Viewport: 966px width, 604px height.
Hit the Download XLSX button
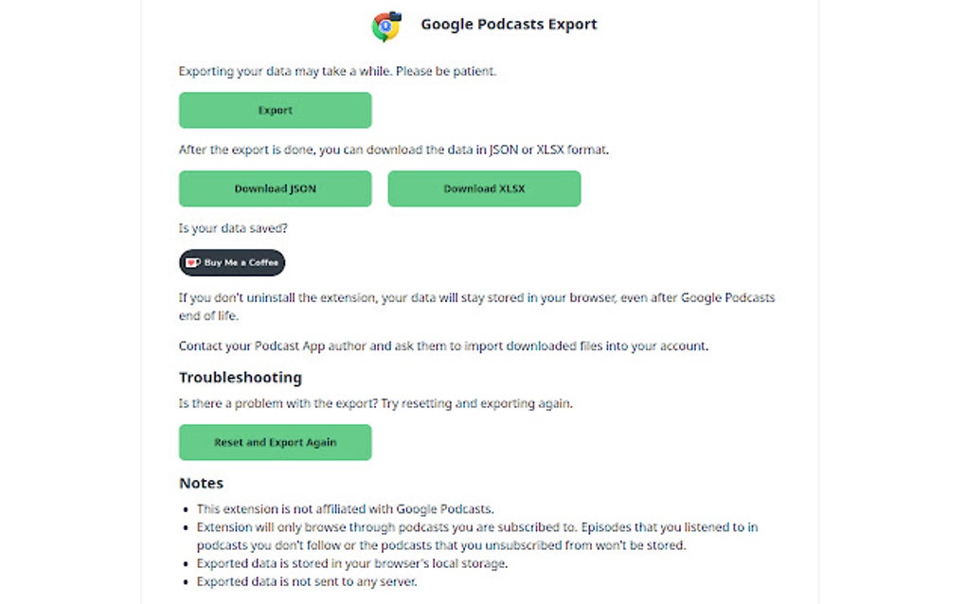point(484,188)
